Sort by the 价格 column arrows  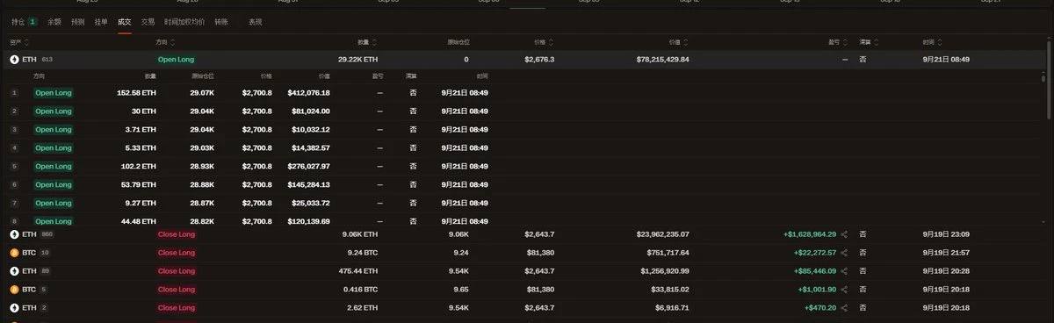tap(552, 42)
